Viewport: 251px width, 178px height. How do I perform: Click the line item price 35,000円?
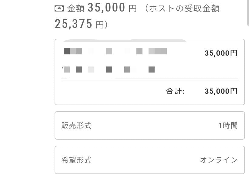pyautogui.click(x=221, y=53)
